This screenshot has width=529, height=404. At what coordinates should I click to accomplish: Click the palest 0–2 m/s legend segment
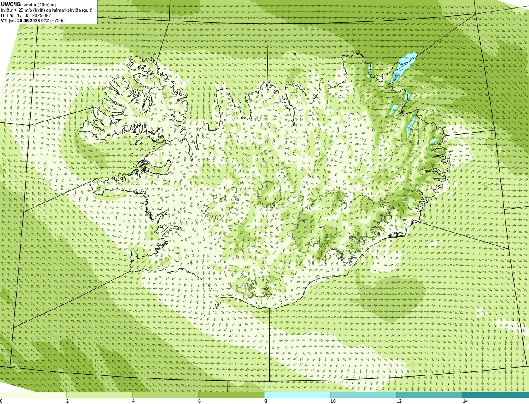coord(33,395)
